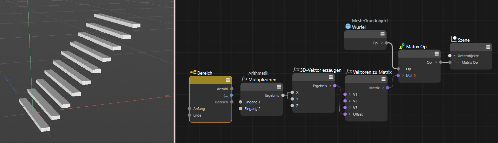Expand the Matrix input on Matrix Op node
The height and width of the screenshot is (143, 498).
tap(403, 76)
